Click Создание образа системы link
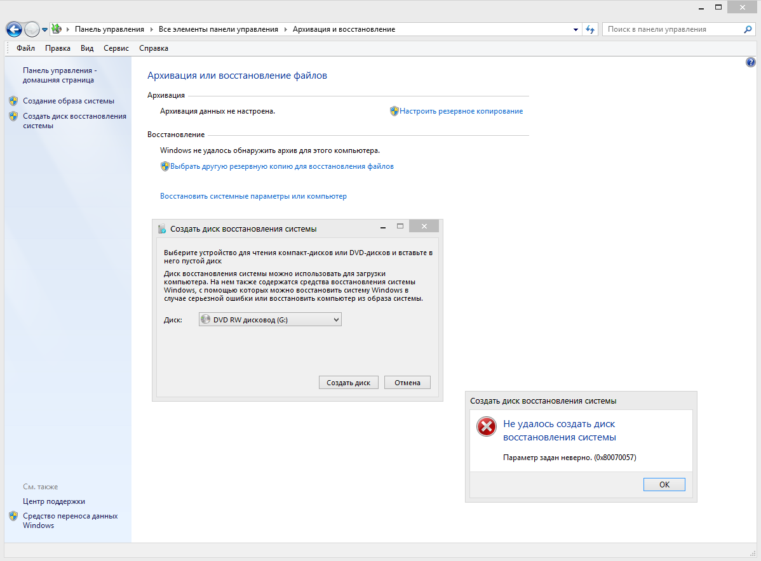Screen dimensions: 761x561 tap(69, 101)
